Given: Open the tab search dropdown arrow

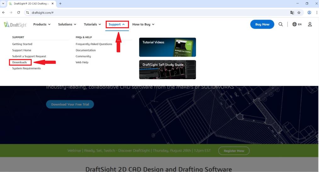Looking at the screenshot, I should pos(3,4).
